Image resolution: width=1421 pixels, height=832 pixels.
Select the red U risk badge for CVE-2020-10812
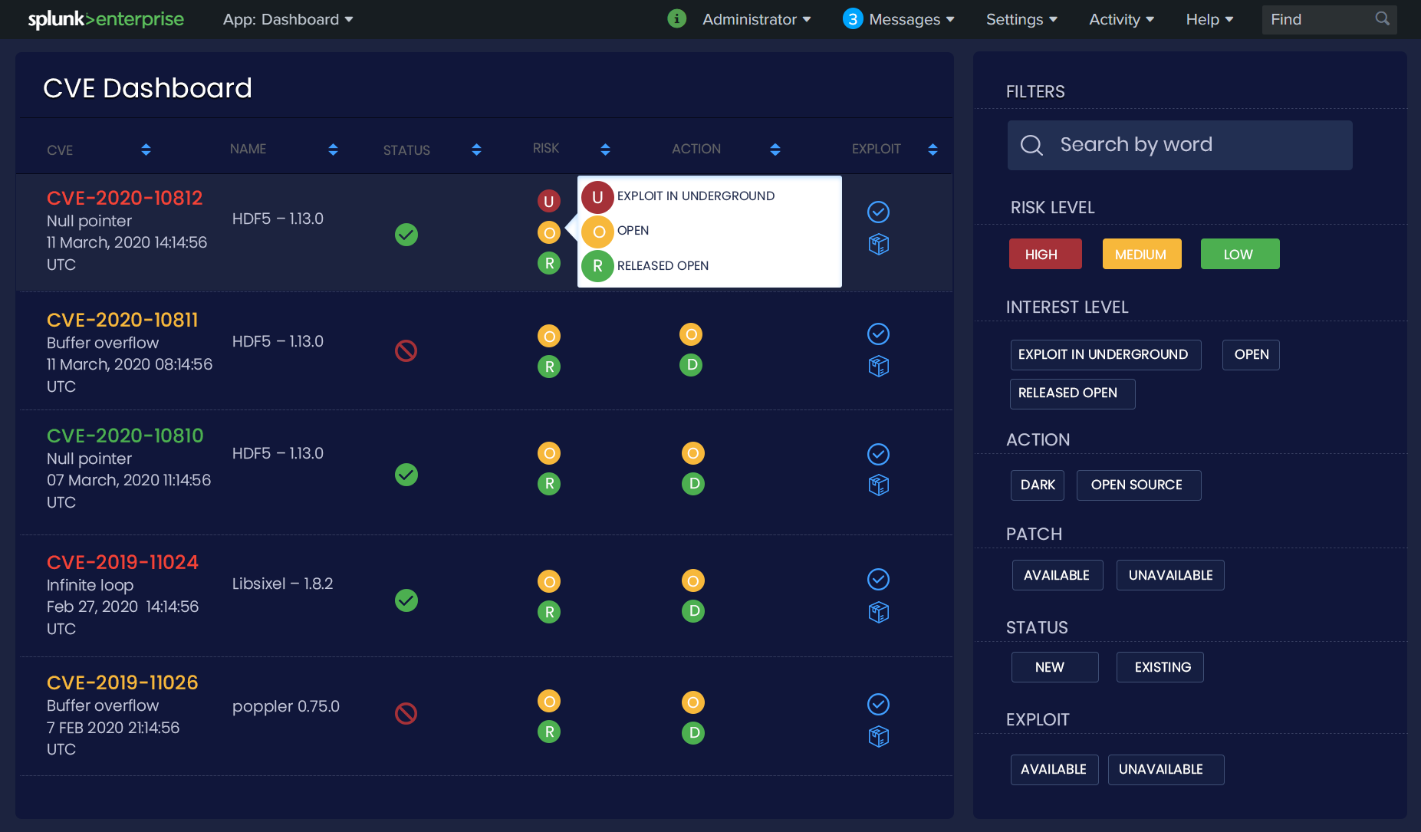click(x=549, y=199)
